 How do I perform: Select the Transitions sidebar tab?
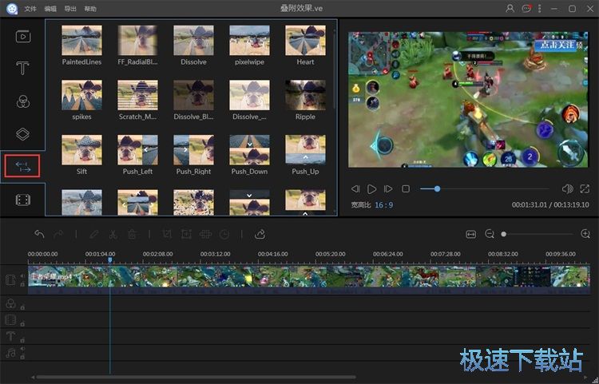(x=22, y=166)
